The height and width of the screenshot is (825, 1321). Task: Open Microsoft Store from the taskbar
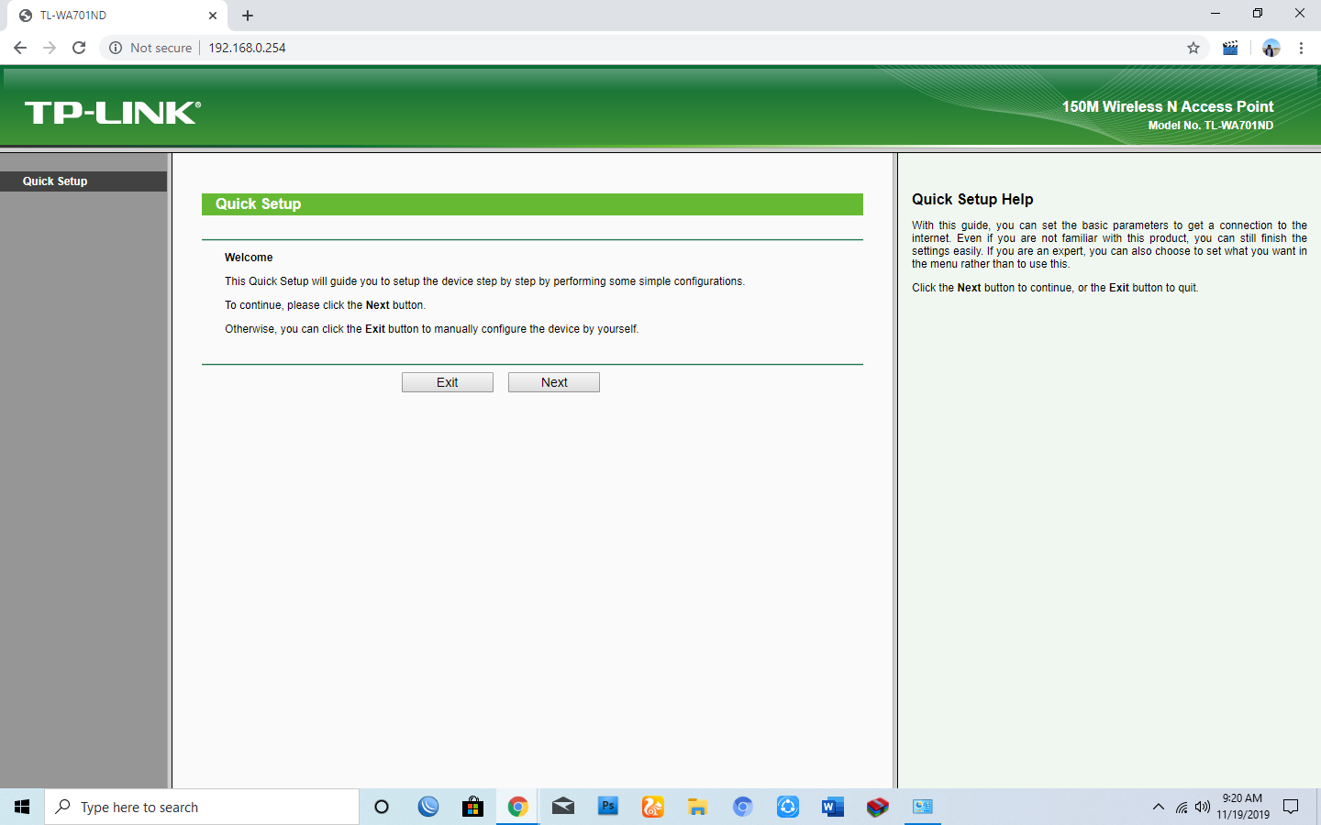(x=472, y=807)
